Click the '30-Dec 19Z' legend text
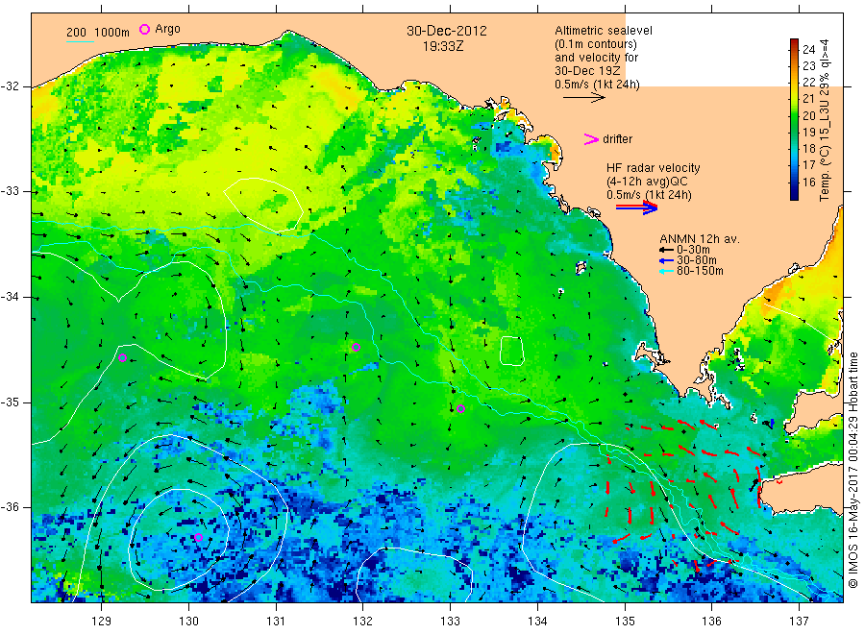The image size is (865, 634). pyautogui.click(x=587, y=71)
